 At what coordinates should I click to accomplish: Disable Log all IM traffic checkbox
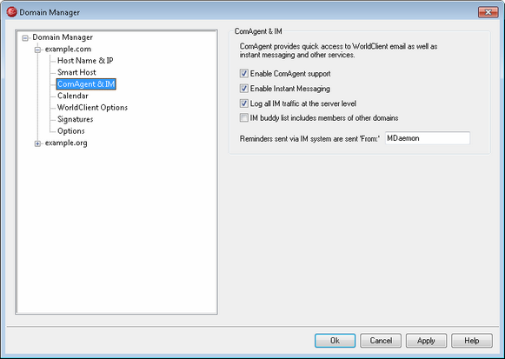click(x=243, y=103)
